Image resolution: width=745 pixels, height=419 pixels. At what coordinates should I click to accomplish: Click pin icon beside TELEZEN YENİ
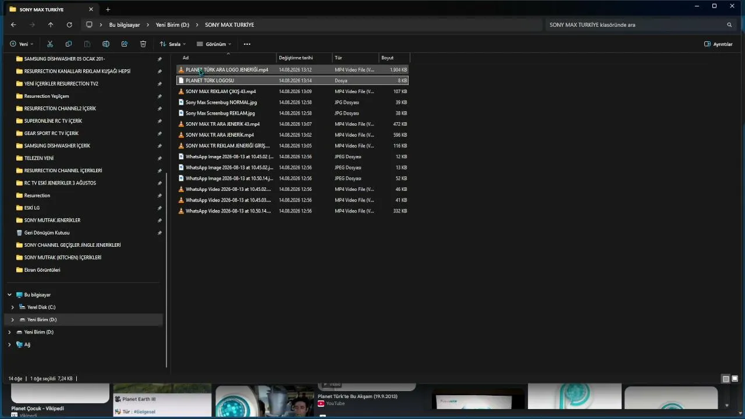coord(159,158)
